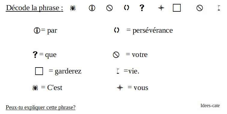227x114 pixels.
Task: Click the 'Idees-cate' credit text
Action: [x=210, y=106]
